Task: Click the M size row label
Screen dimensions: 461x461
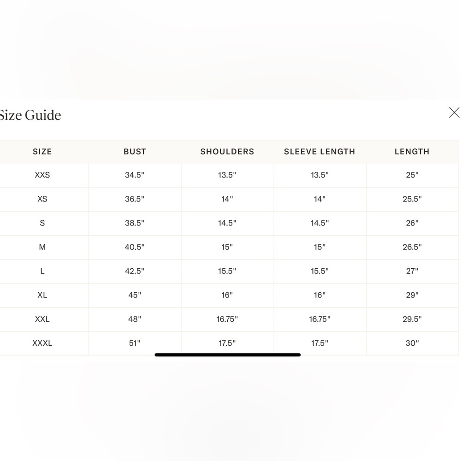Action: coord(42,247)
